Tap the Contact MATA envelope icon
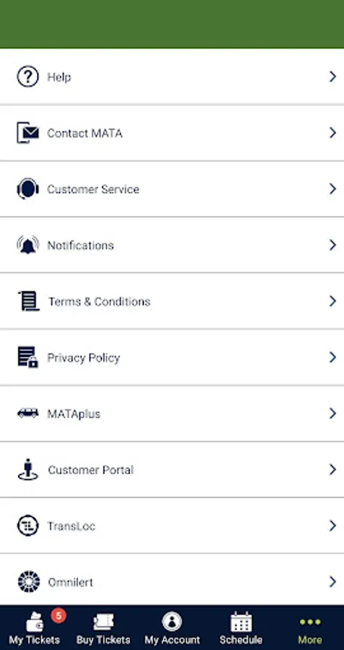 pos(27,133)
